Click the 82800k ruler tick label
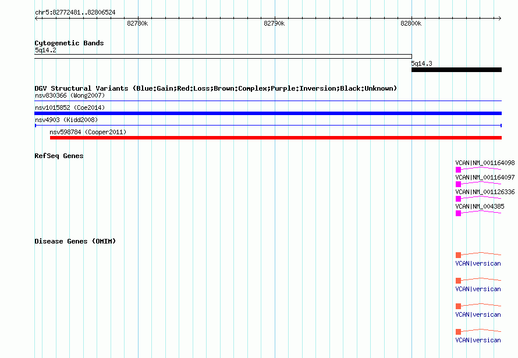Viewport: 518px width, 358px height. pyautogui.click(x=411, y=23)
